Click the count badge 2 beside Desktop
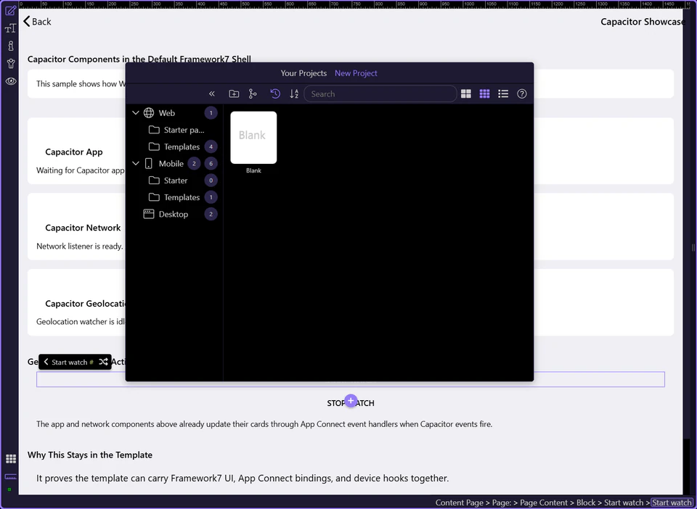The image size is (697, 509). click(211, 214)
